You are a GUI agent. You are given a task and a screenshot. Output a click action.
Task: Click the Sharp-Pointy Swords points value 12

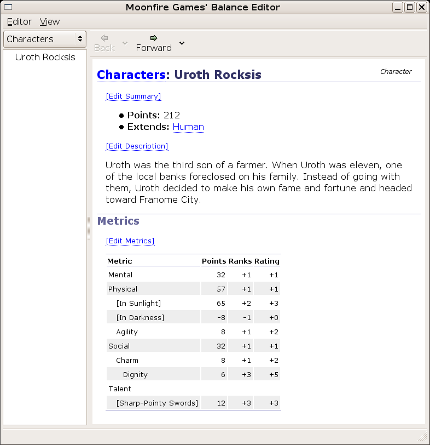221,403
